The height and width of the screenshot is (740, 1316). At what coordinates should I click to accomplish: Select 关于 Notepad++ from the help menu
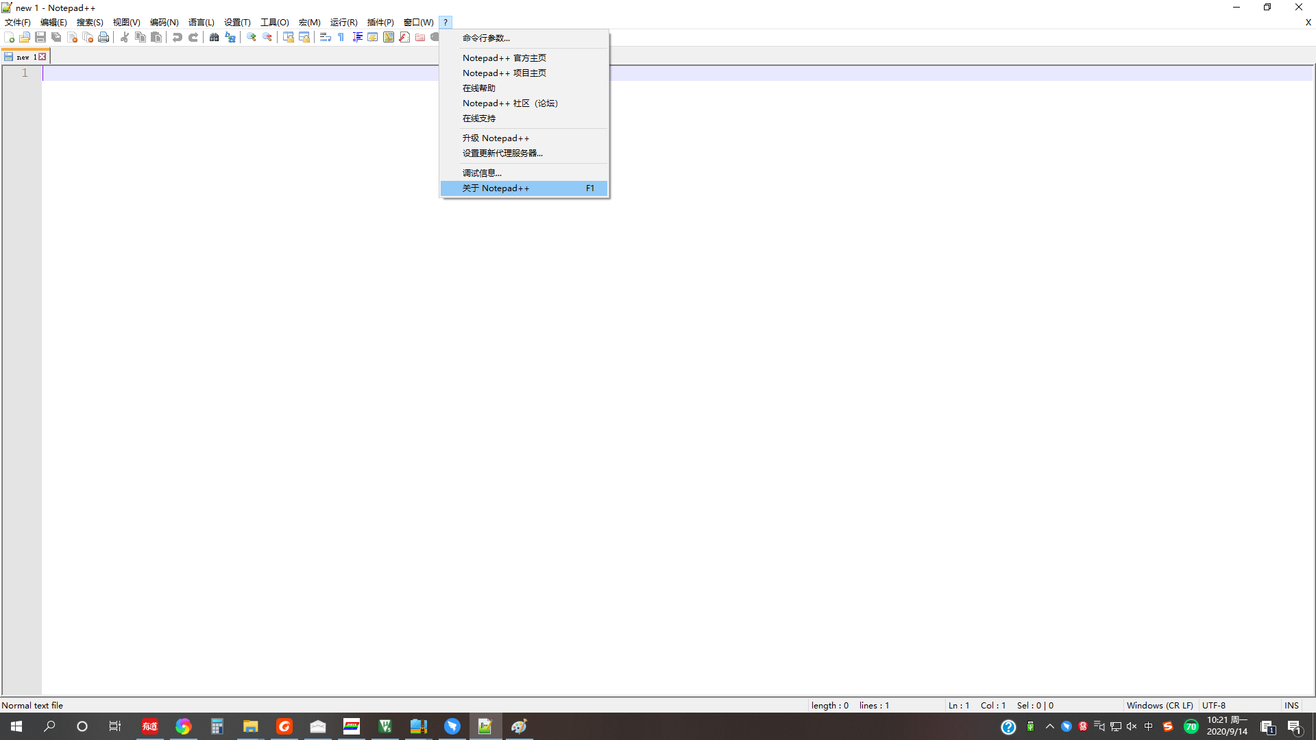click(x=496, y=188)
